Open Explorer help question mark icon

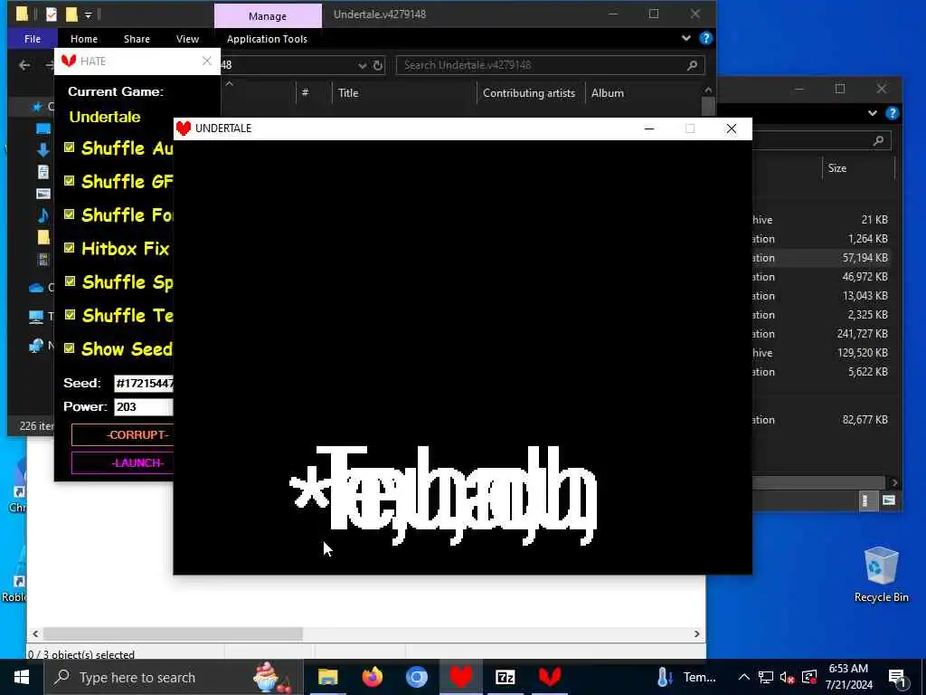tap(705, 38)
